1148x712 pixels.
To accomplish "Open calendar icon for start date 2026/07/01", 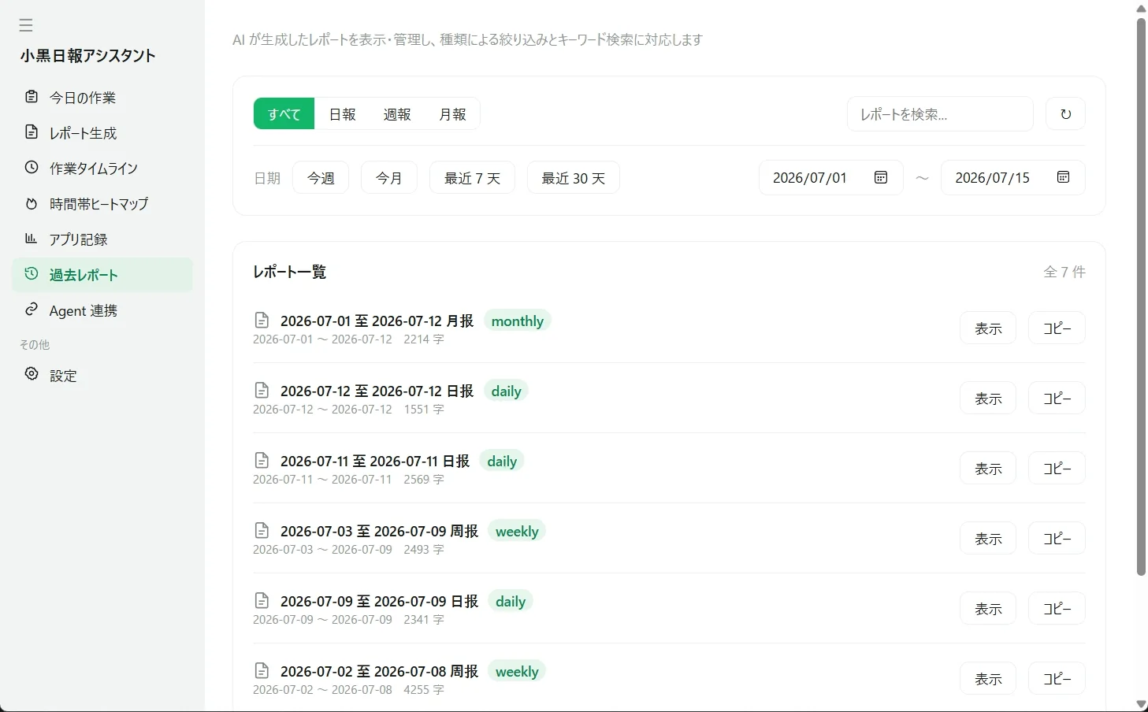I will click(881, 177).
